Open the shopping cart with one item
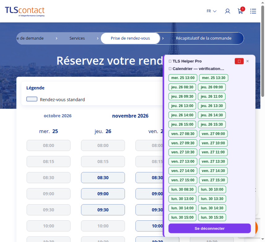Screen dimensions: 265x242 (x=241, y=11)
